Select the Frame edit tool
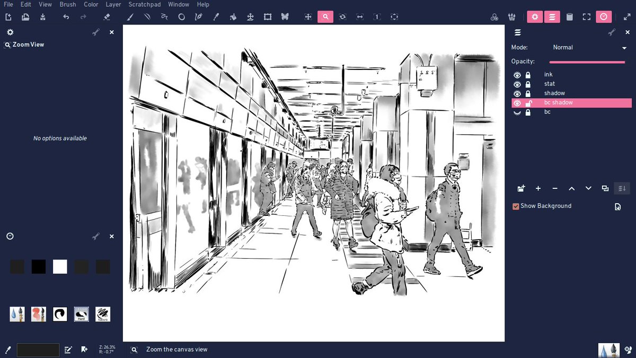 (x=268, y=17)
